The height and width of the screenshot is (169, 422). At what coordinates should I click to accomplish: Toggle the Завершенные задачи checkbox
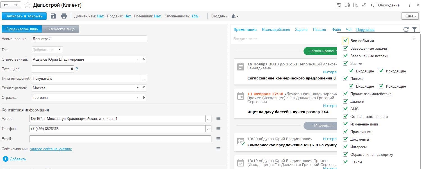click(x=345, y=48)
